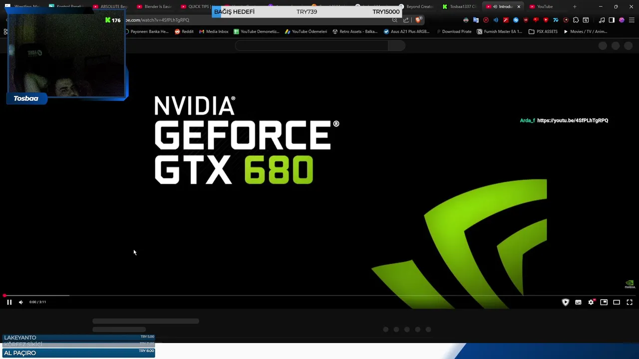Open the YouTube dislike extension icon
Screen dimensions: 639x359
pyautogui.click(x=536, y=20)
